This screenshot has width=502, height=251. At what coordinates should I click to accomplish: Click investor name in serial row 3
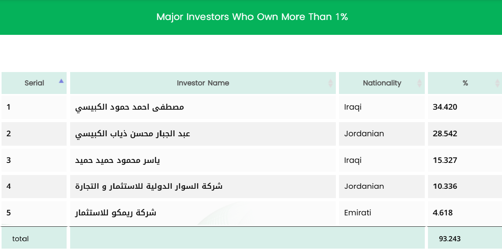pos(117,161)
